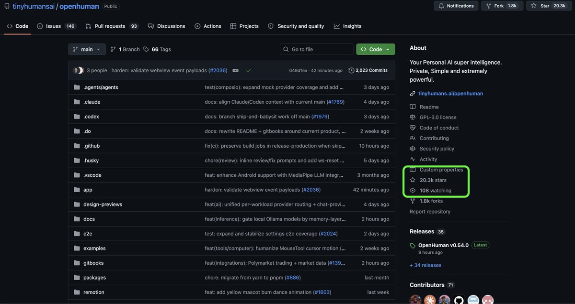Click the folder icon beside gitbooks
The width and height of the screenshot is (575, 304).
click(77, 263)
